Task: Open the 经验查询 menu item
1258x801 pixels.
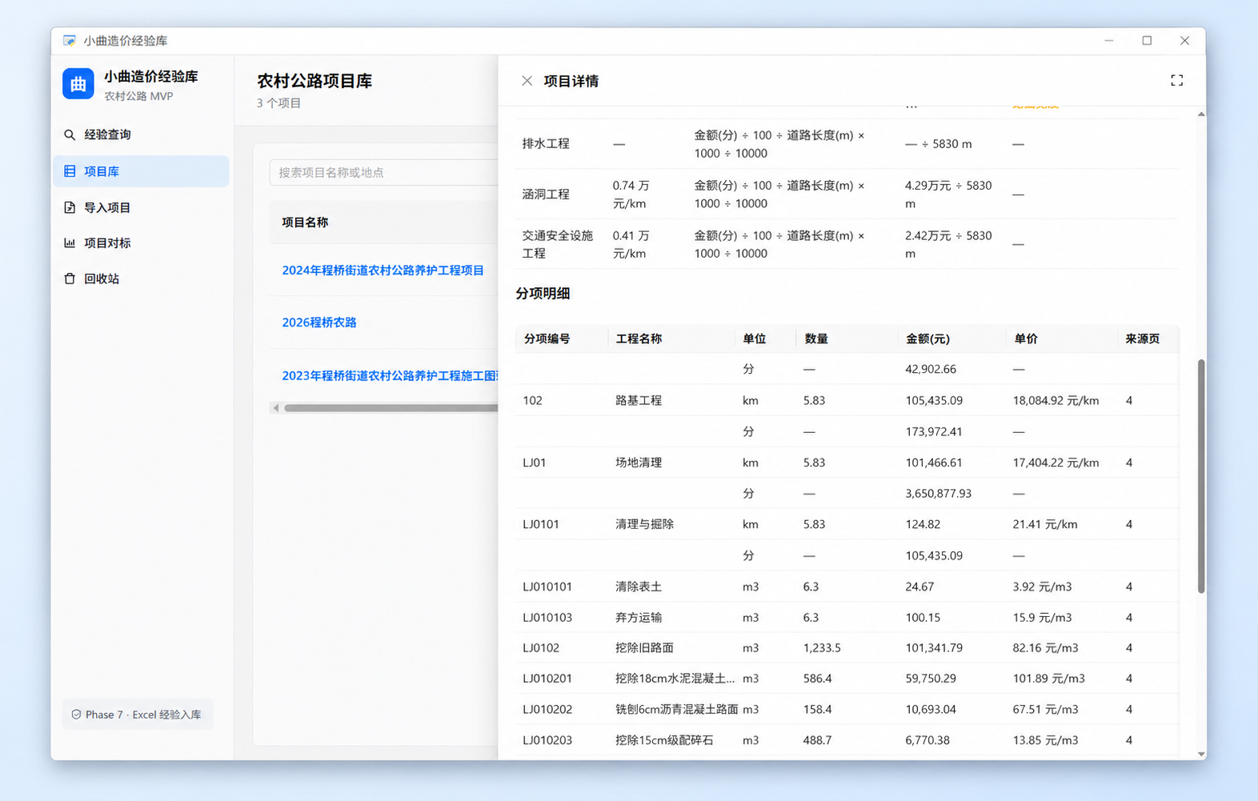Action: (x=141, y=134)
